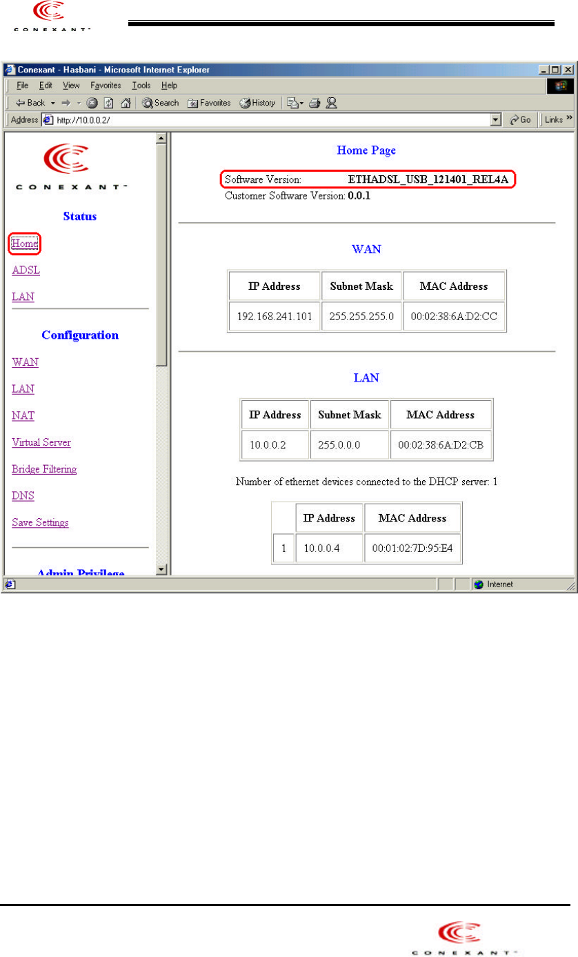
Task: Minimize the Internet Explorer window
Action: click(545, 70)
